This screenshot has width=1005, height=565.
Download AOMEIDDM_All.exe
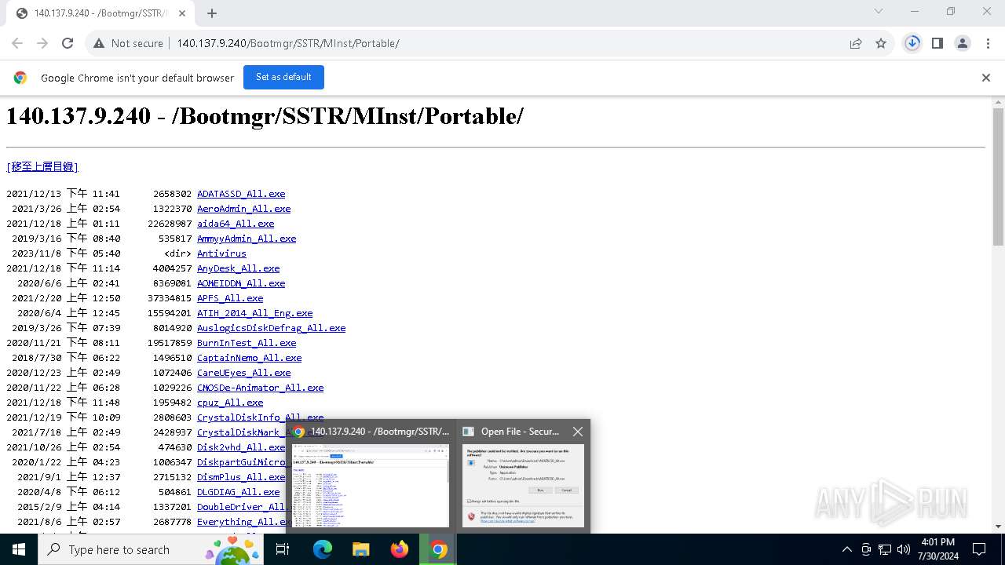tap(241, 283)
